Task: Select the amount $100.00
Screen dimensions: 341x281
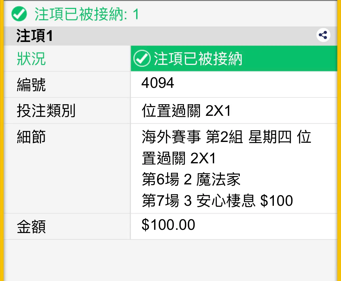Action: click(168, 225)
